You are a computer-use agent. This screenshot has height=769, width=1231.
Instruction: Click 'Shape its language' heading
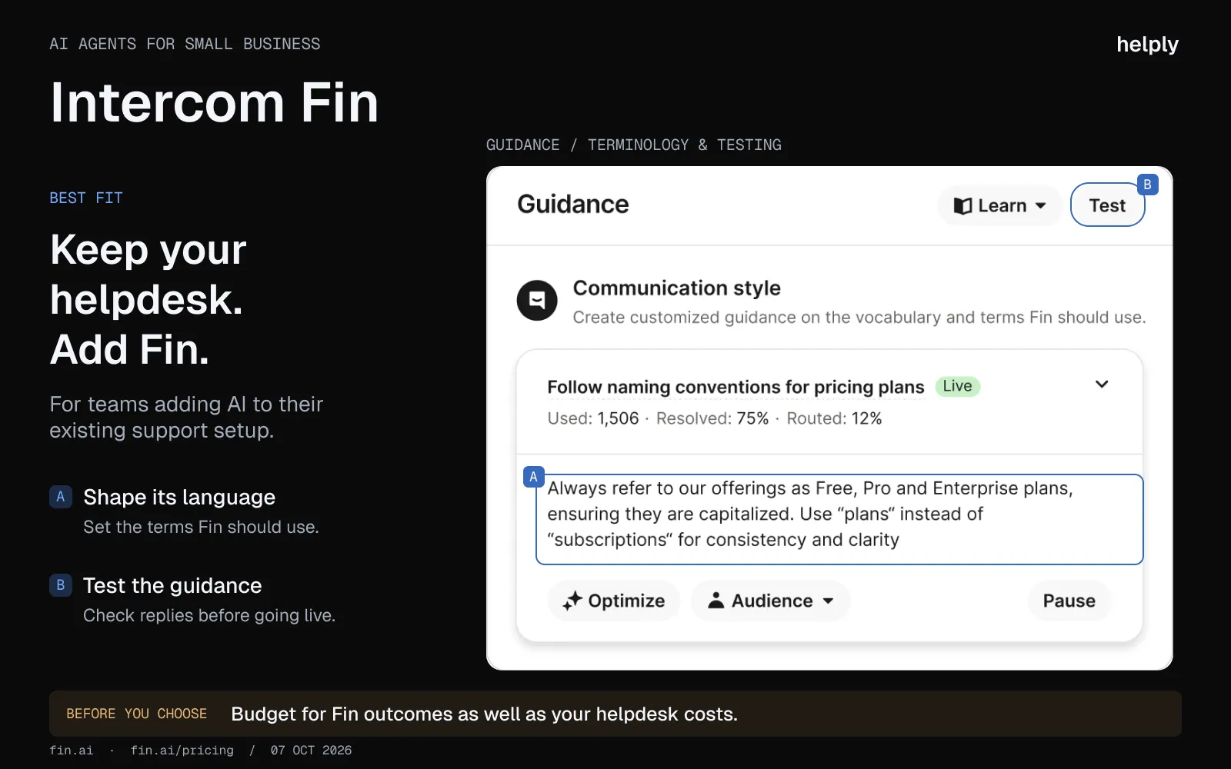point(179,498)
